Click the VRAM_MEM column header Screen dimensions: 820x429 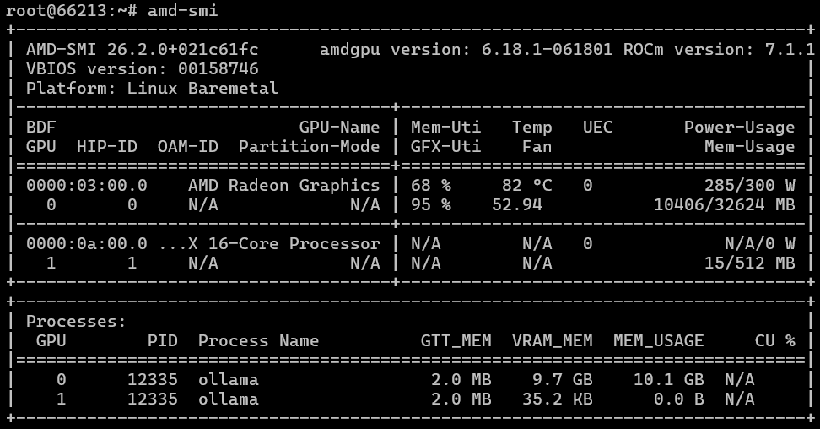click(552, 341)
